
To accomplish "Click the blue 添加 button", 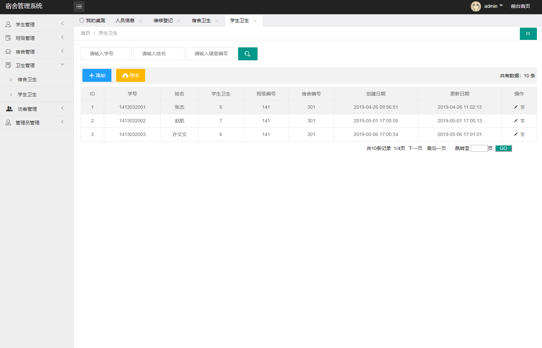I will tap(97, 75).
